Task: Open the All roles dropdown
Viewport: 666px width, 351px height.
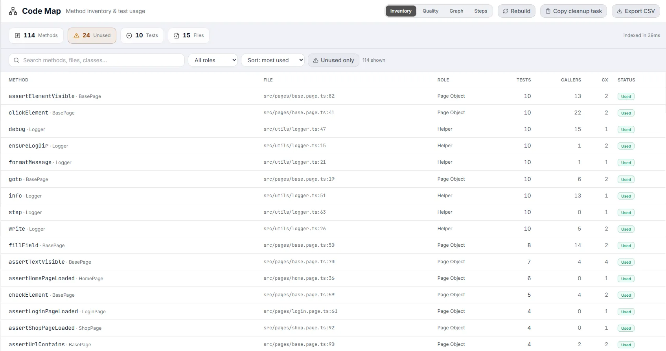Action: pyautogui.click(x=213, y=60)
